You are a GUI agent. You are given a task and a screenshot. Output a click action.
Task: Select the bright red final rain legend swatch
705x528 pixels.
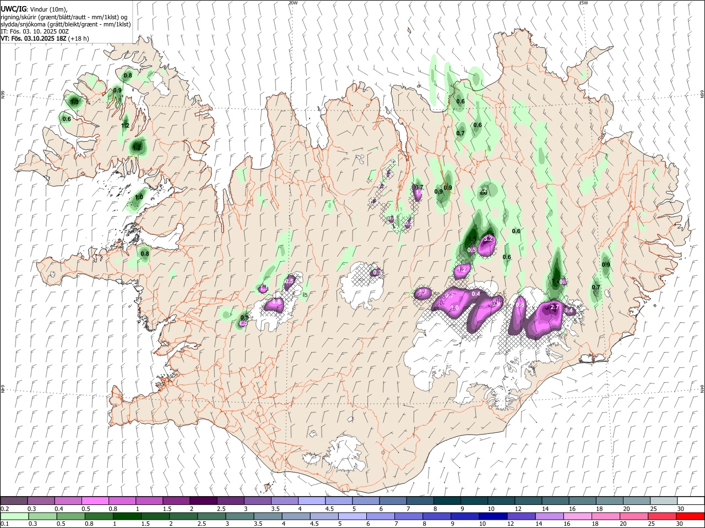(x=691, y=516)
